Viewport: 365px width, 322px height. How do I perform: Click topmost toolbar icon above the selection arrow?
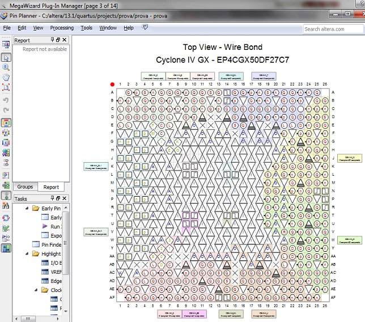coord(6,44)
